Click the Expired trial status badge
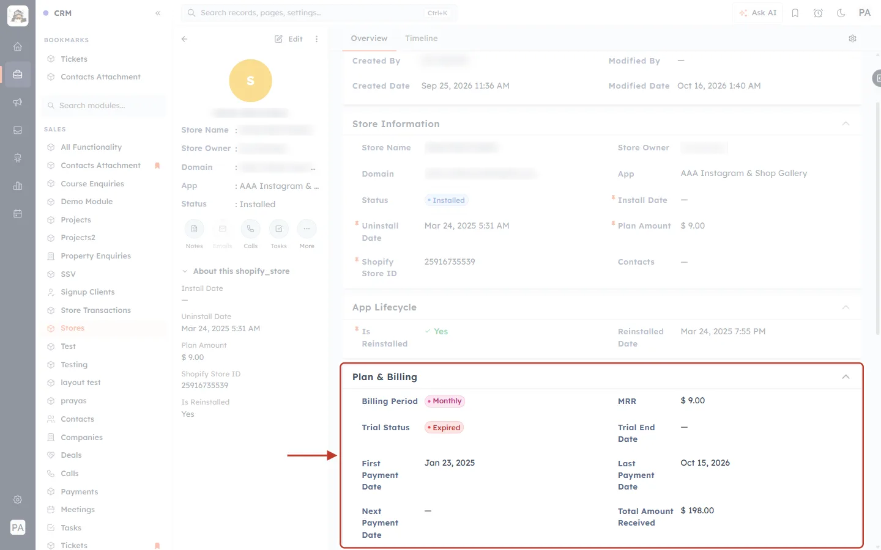This screenshot has height=550, width=881. click(444, 428)
